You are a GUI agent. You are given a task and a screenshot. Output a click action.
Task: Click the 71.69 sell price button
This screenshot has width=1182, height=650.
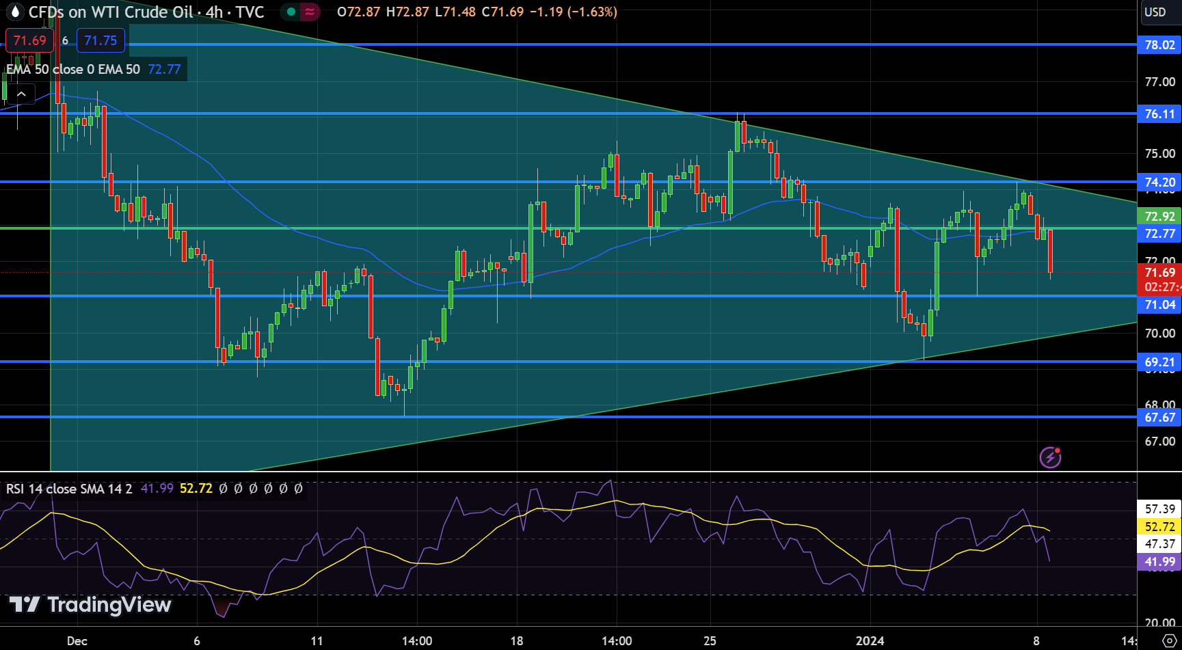click(x=29, y=40)
